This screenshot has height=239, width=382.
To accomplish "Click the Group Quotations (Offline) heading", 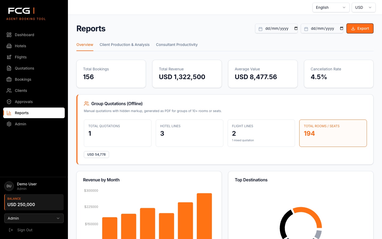I will (x=117, y=104).
